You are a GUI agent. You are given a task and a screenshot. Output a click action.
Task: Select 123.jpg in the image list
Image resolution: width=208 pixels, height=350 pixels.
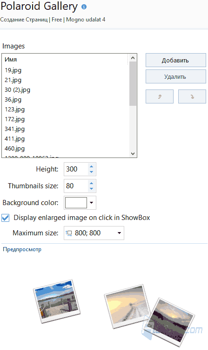coord(15,110)
